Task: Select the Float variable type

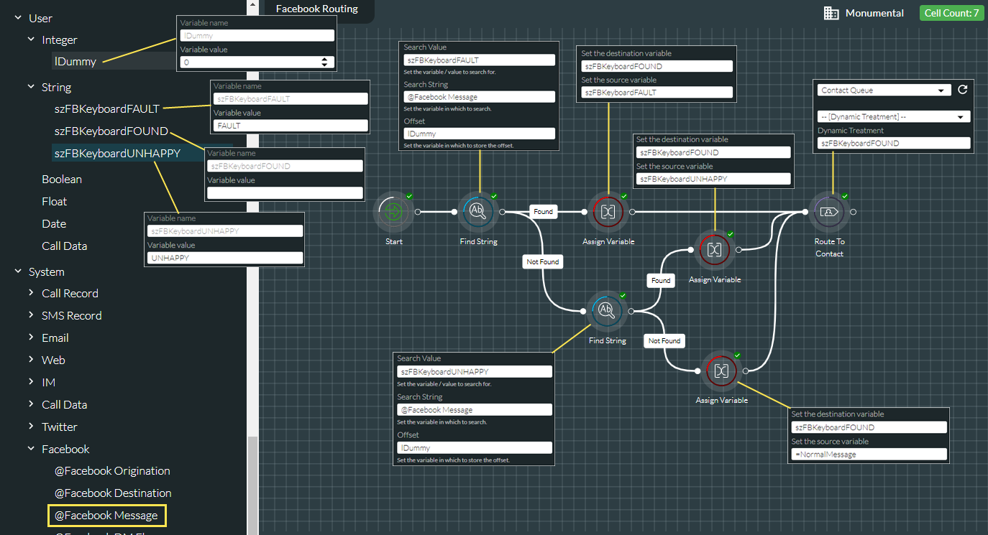Action: click(54, 202)
